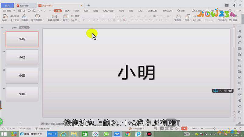Click the notes area 单击此处添加备注
Image resolution: width=244 pixels, height=137 pixels.
[x=52, y=124]
